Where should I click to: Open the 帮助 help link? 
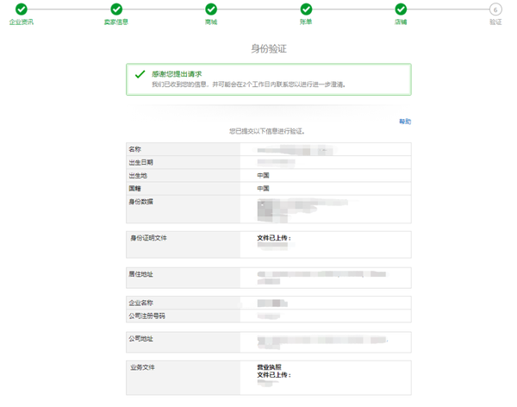[x=405, y=122]
